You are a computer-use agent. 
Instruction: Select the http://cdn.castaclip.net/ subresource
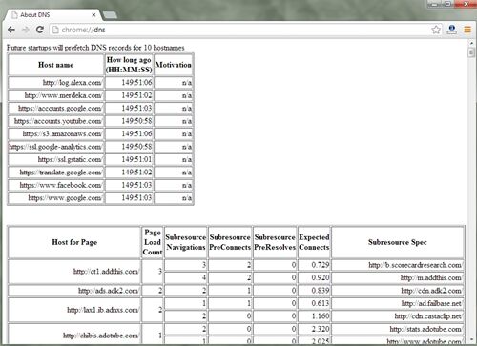[398, 316]
